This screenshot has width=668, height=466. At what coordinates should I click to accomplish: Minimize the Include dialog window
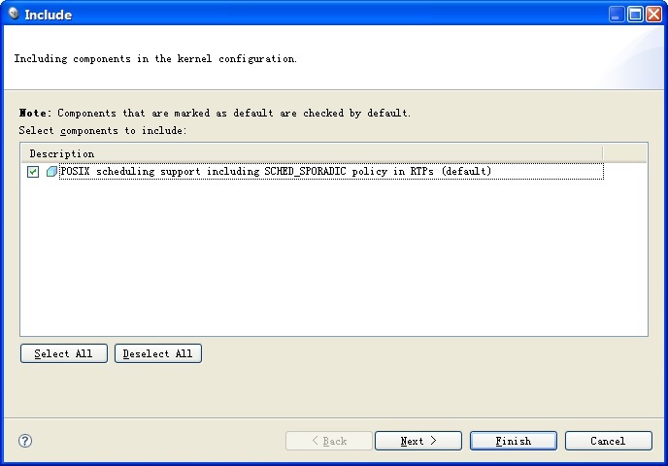click(617, 14)
